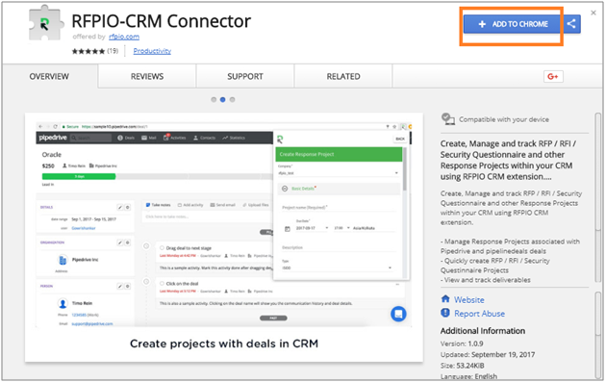Click the compatible-with-device check icon

click(x=448, y=118)
